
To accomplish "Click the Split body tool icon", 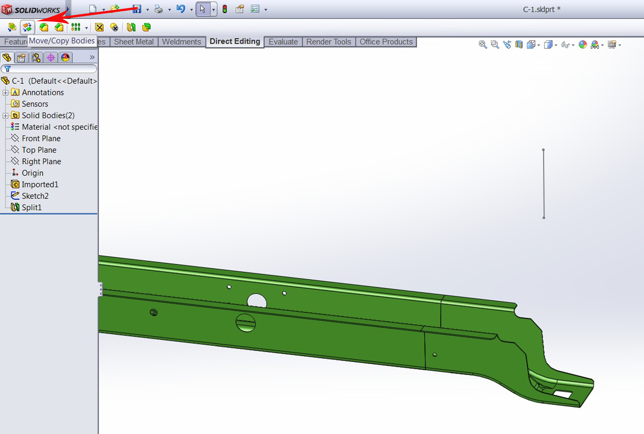I will point(131,27).
